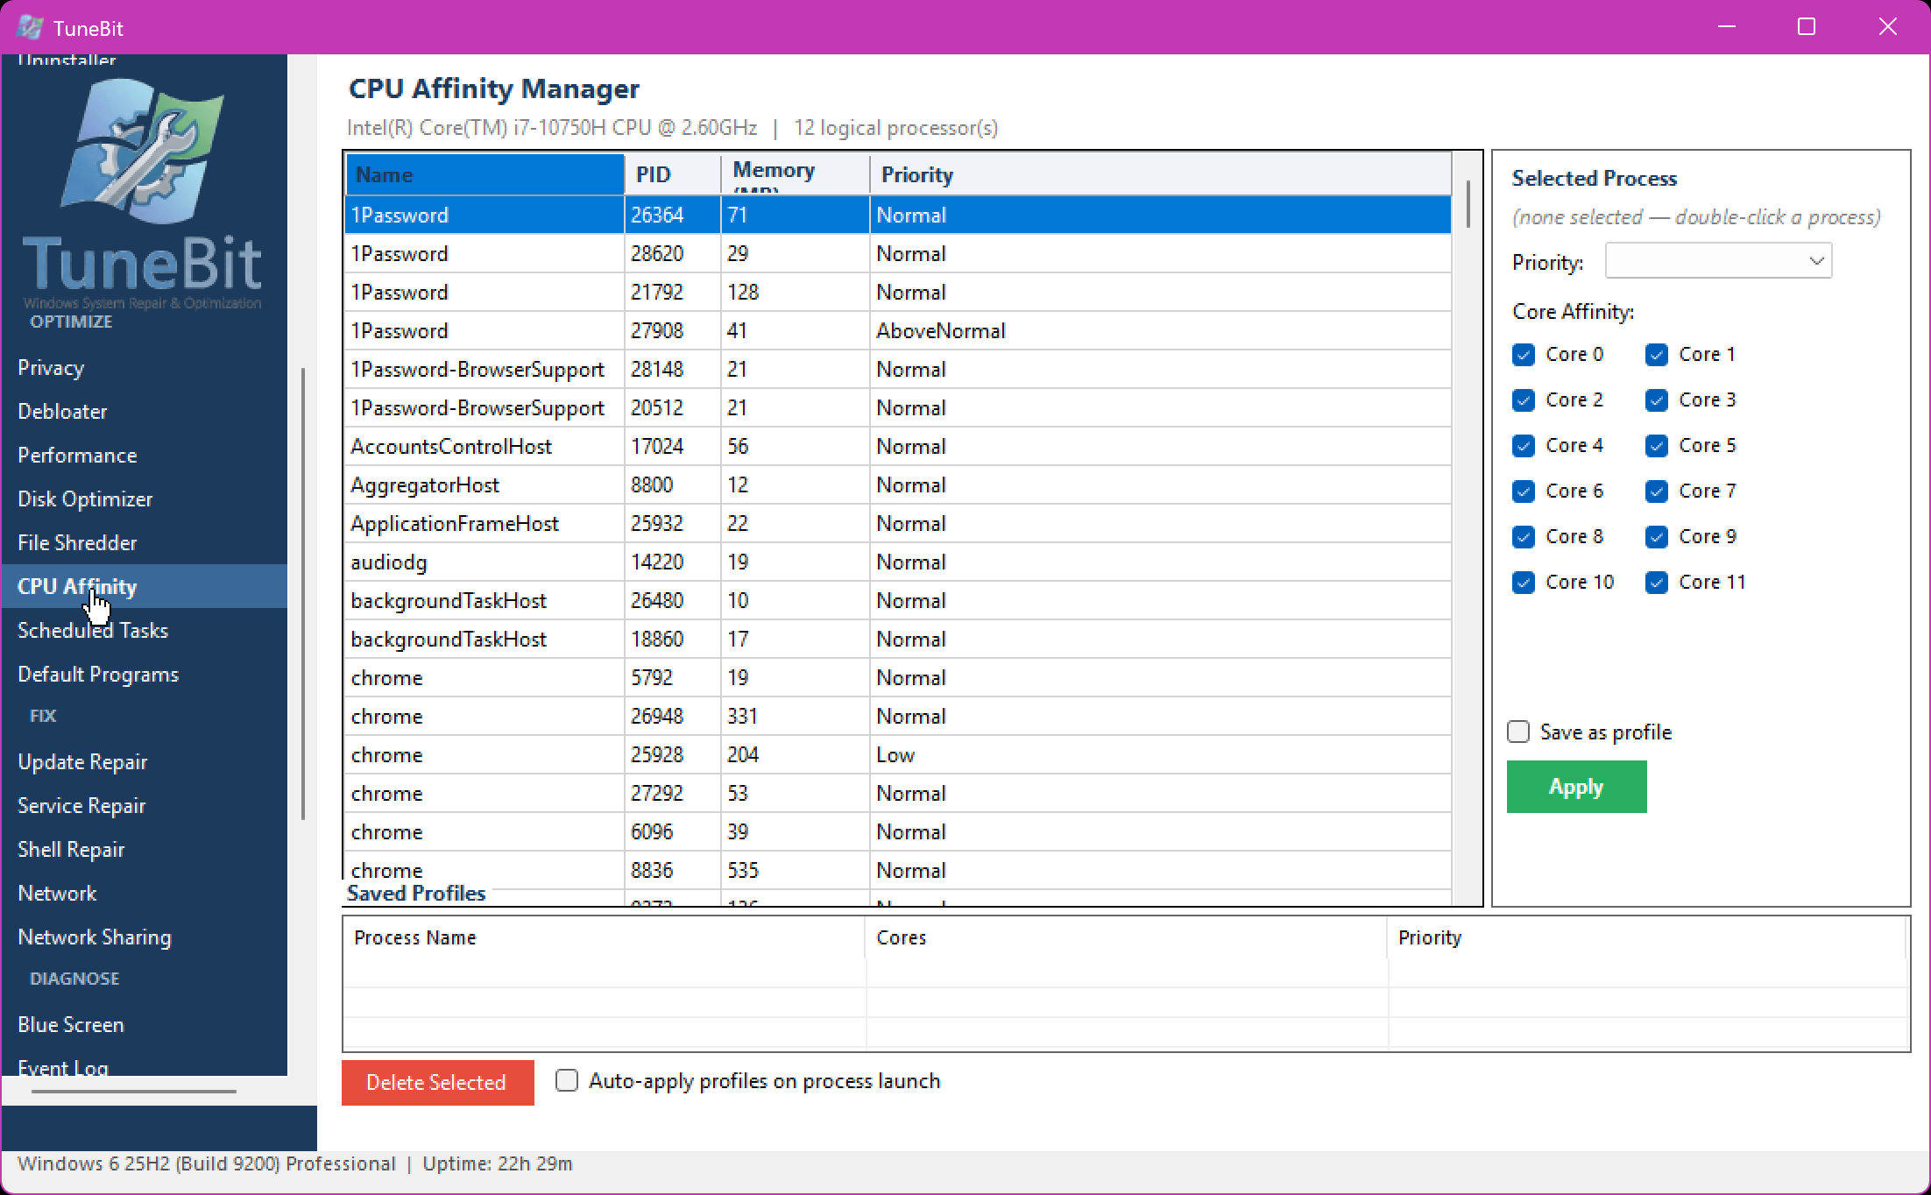This screenshot has width=1931, height=1195.
Task: Click the TuneBit title bar app icon
Action: (30, 27)
